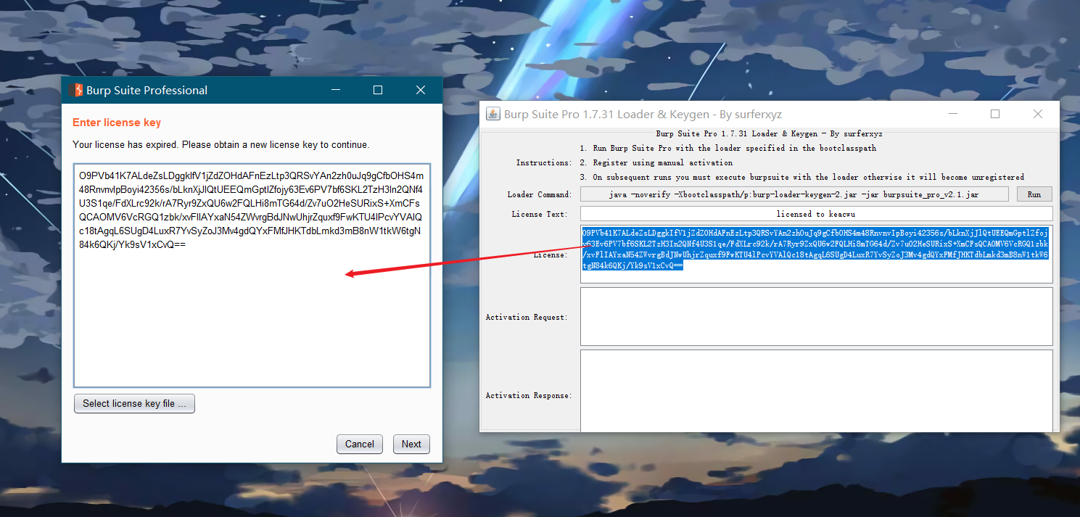
Task: Click the Loader Command field in Keygen
Action: (794, 194)
